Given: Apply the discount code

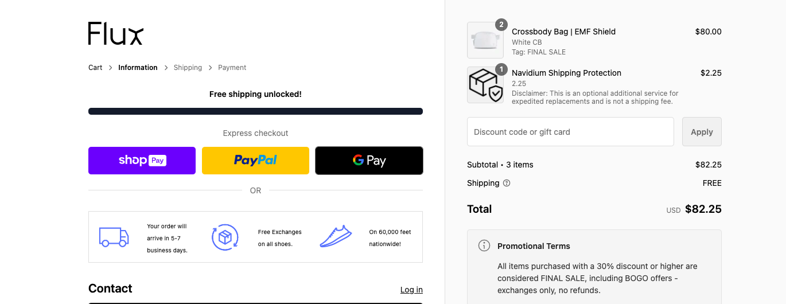Looking at the screenshot, I should [x=701, y=132].
